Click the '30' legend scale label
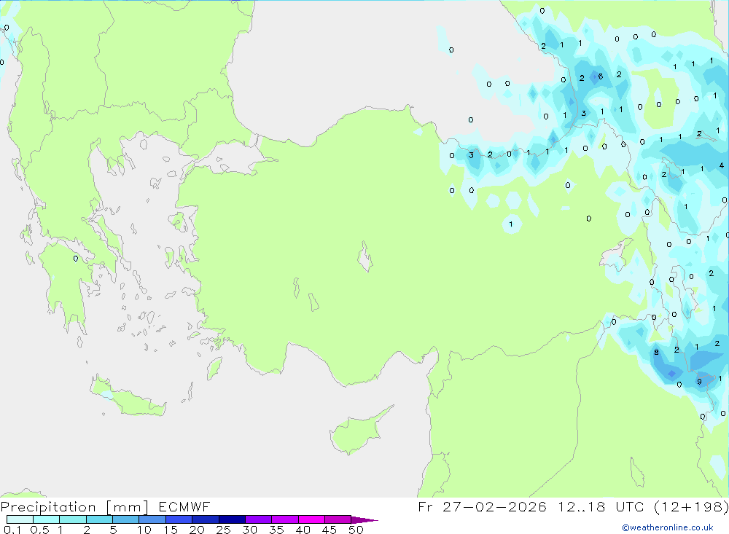 (250, 530)
